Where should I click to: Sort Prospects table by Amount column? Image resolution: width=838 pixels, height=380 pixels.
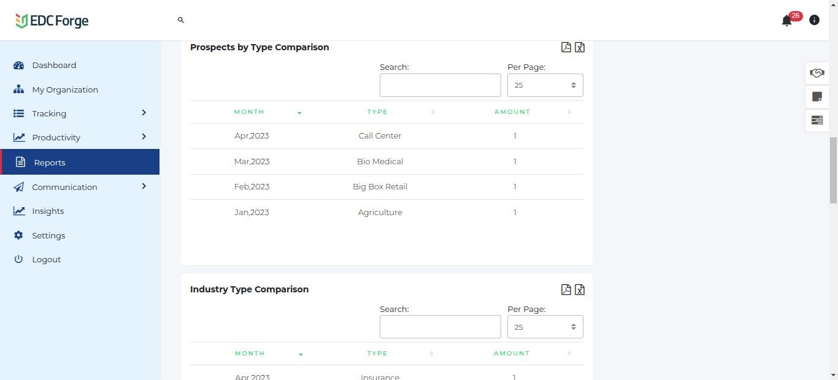pyautogui.click(x=513, y=112)
